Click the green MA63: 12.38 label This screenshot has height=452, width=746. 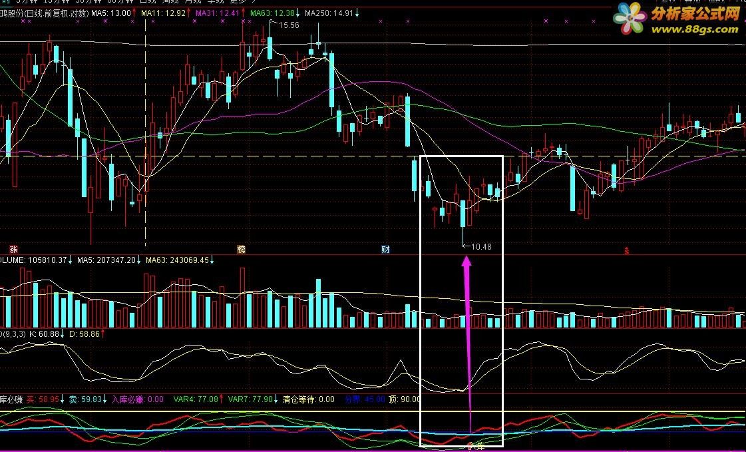(272, 13)
